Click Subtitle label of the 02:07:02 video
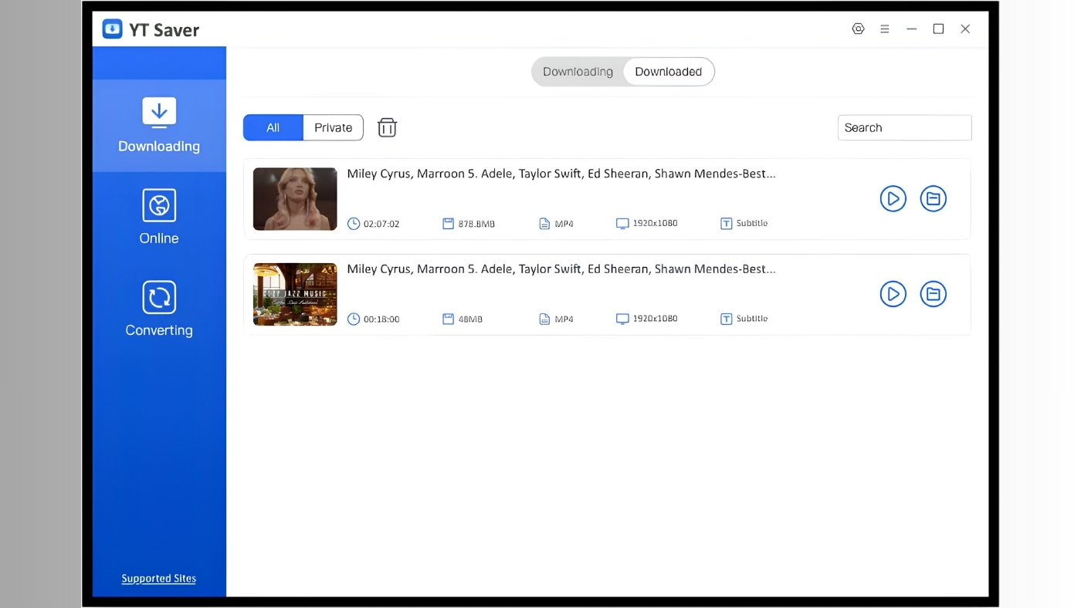This screenshot has height=608, width=1081. pyautogui.click(x=752, y=223)
